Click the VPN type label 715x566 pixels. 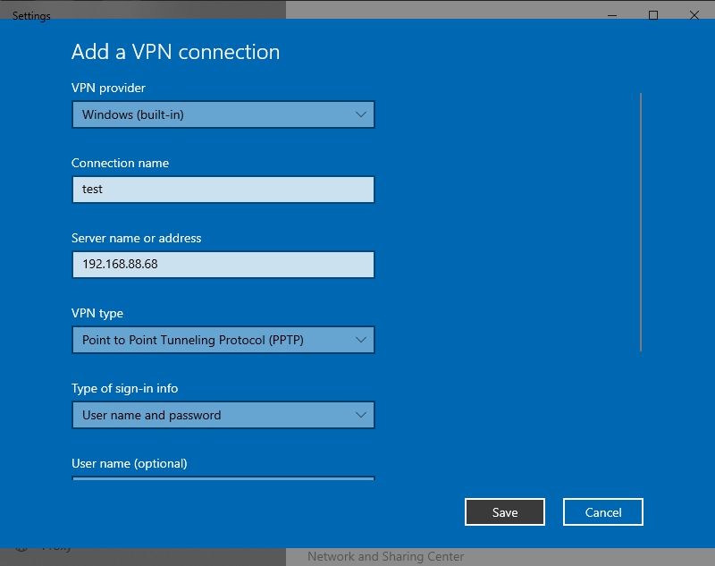97,314
